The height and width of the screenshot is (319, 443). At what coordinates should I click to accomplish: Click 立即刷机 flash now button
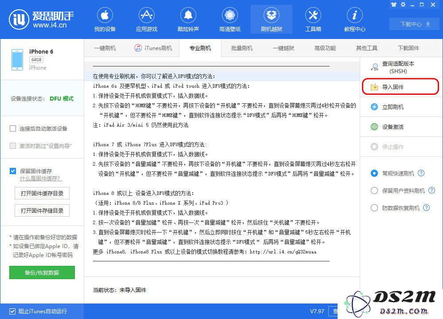coord(401,107)
